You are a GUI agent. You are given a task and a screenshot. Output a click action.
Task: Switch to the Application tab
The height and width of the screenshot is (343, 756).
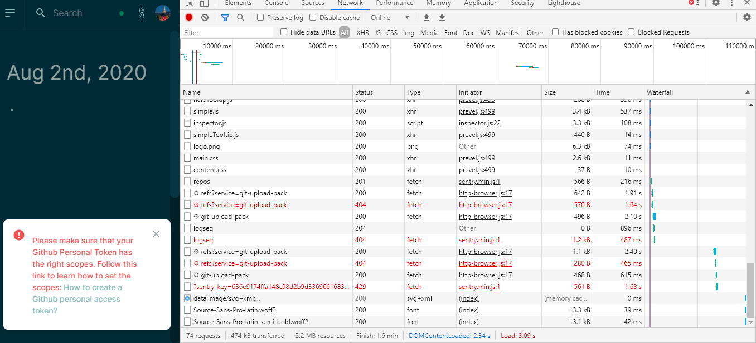(481, 3)
